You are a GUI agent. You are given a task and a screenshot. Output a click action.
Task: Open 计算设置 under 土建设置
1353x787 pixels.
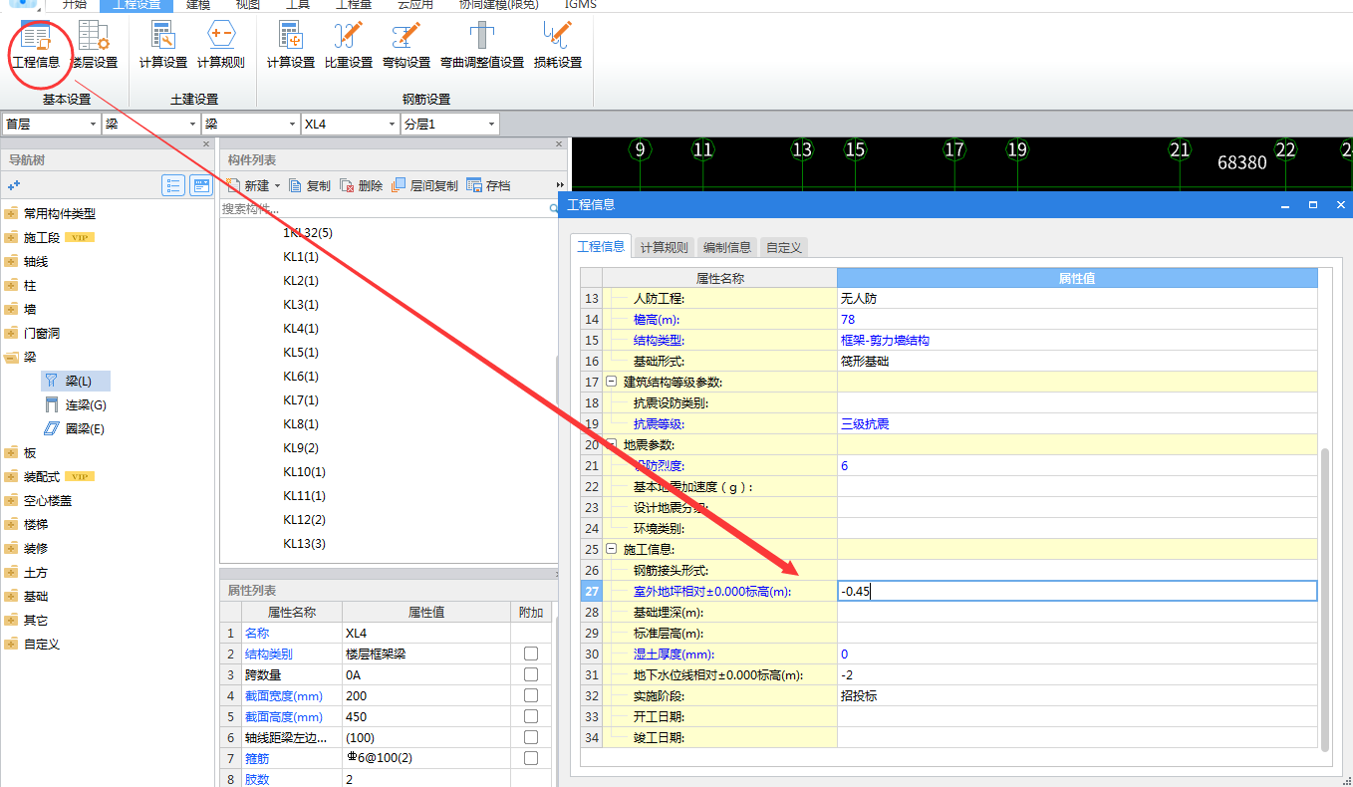[x=163, y=45]
